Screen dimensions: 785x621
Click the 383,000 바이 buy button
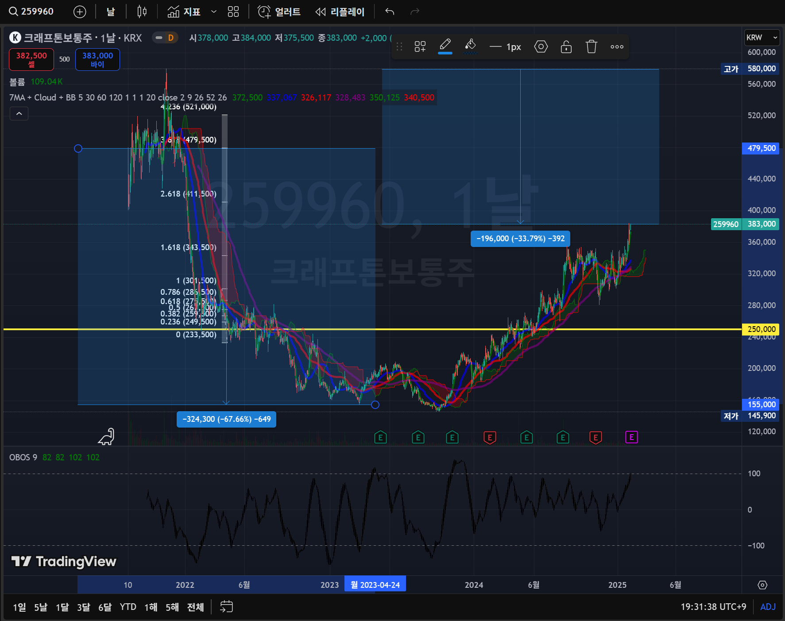tap(97, 59)
